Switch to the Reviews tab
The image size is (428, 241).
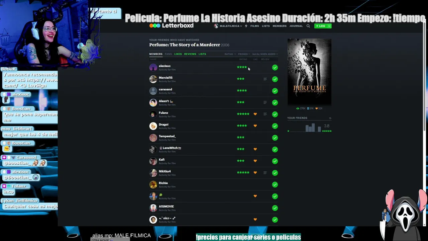click(x=190, y=54)
